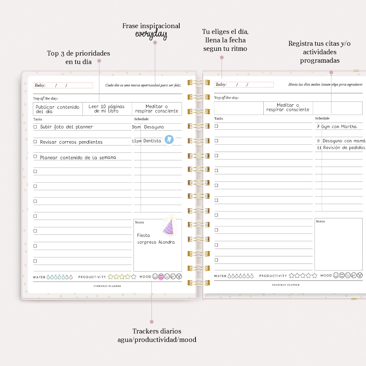The width and height of the screenshot is (366, 366).
Task: Check the "Revisar correos pendientes" task box
Action: (x=35, y=142)
